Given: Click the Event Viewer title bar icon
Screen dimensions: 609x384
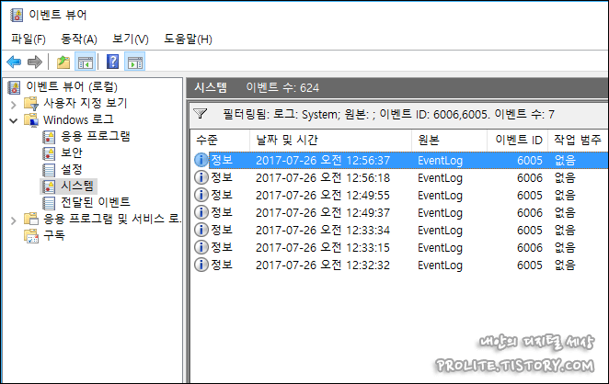Looking at the screenshot, I should pos(17,15).
